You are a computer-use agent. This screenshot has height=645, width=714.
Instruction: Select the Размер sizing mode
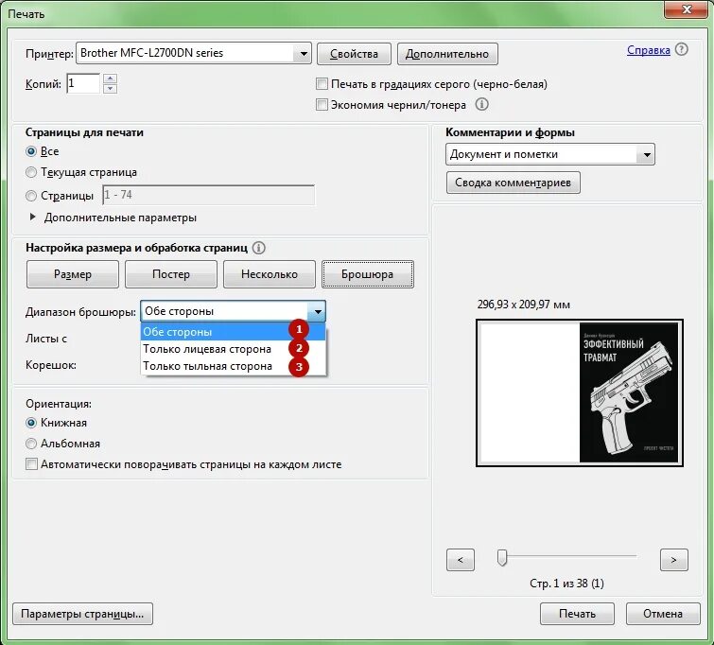click(x=73, y=274)
